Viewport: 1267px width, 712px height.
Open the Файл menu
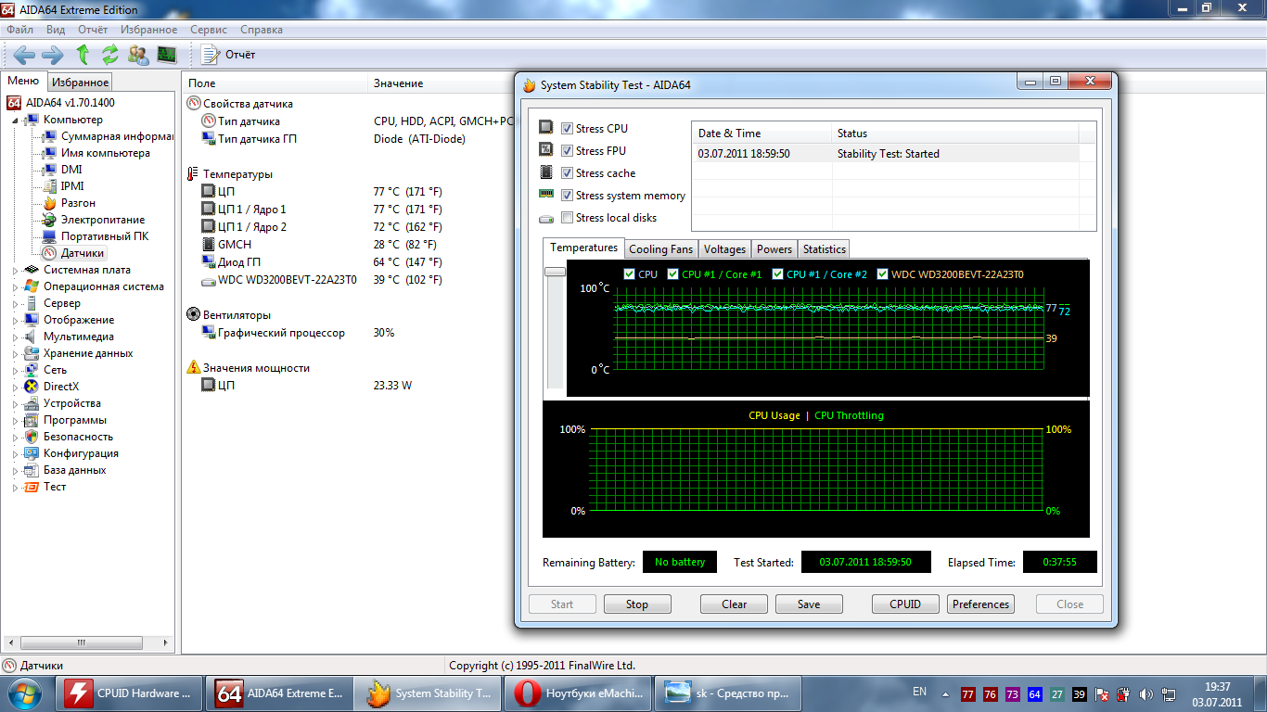[19, 30]
